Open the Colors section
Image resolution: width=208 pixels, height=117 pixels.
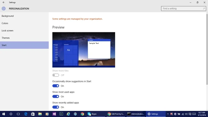(24, 23)
